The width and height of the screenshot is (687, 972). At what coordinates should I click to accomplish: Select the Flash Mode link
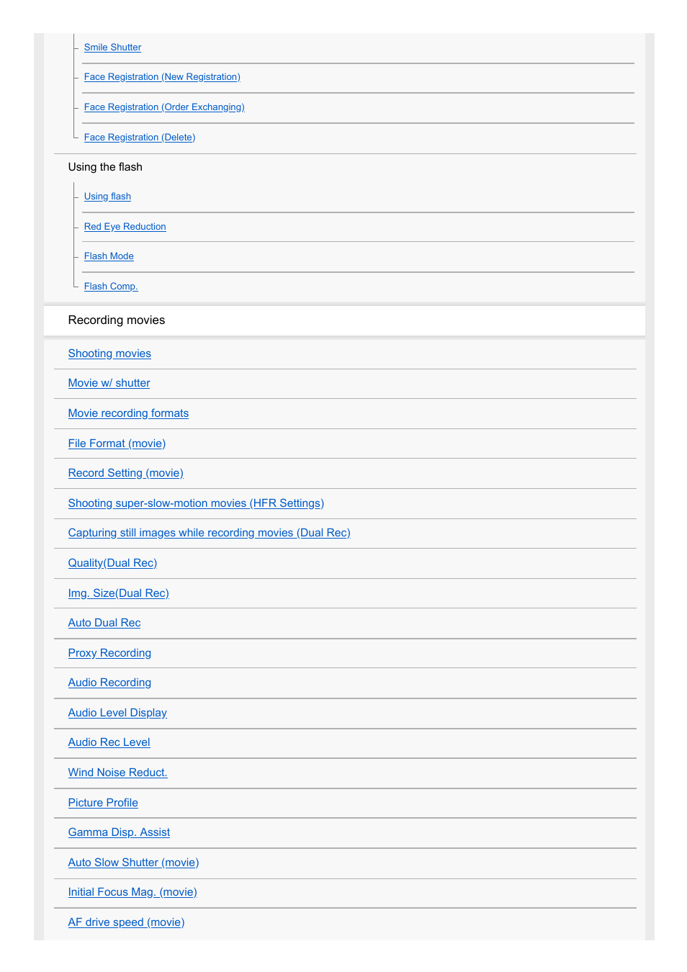109,256
